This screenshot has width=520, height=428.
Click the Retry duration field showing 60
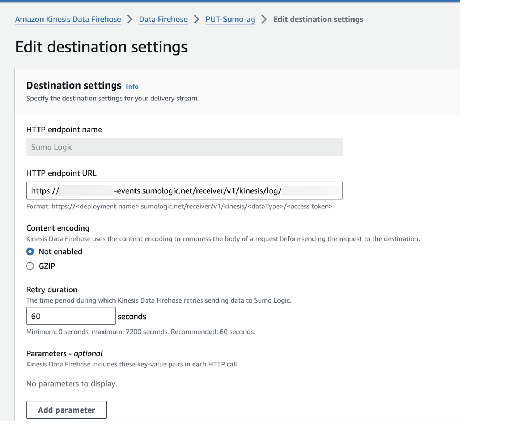tap(70, 316)
